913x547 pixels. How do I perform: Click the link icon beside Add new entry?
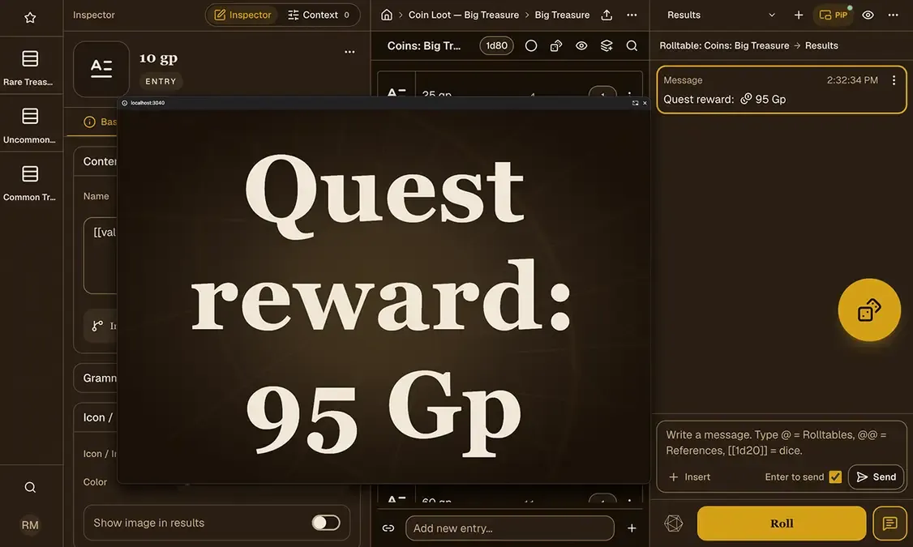(388, 528)
